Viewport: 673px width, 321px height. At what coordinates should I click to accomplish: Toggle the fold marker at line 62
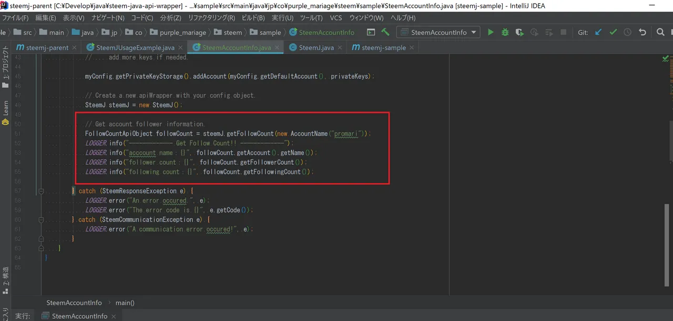point(41,238)
